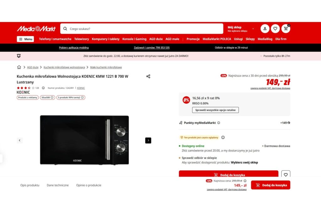
Task: Show info icon on 50za500 badge
Action: (52, 97)
